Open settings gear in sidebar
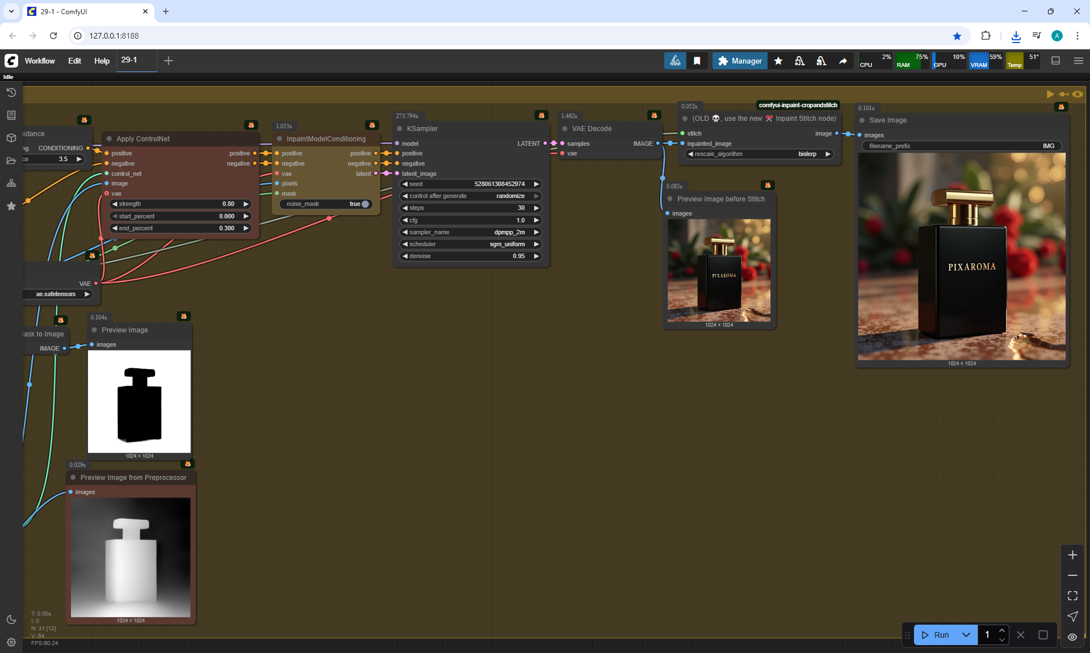This screenshot has height=653, width=1090. click(x=11, y=642)
